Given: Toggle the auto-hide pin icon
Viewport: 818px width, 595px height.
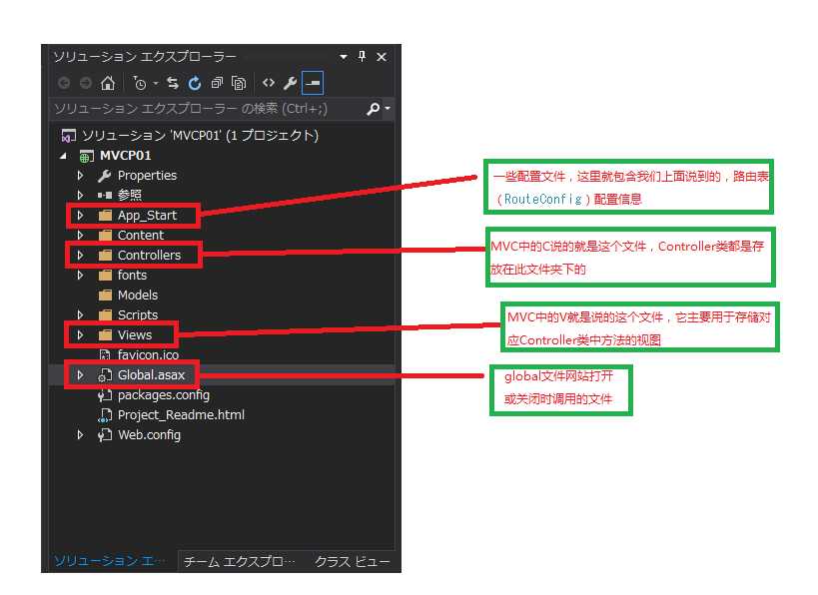Looking at the screenshot, I should 362,56.
